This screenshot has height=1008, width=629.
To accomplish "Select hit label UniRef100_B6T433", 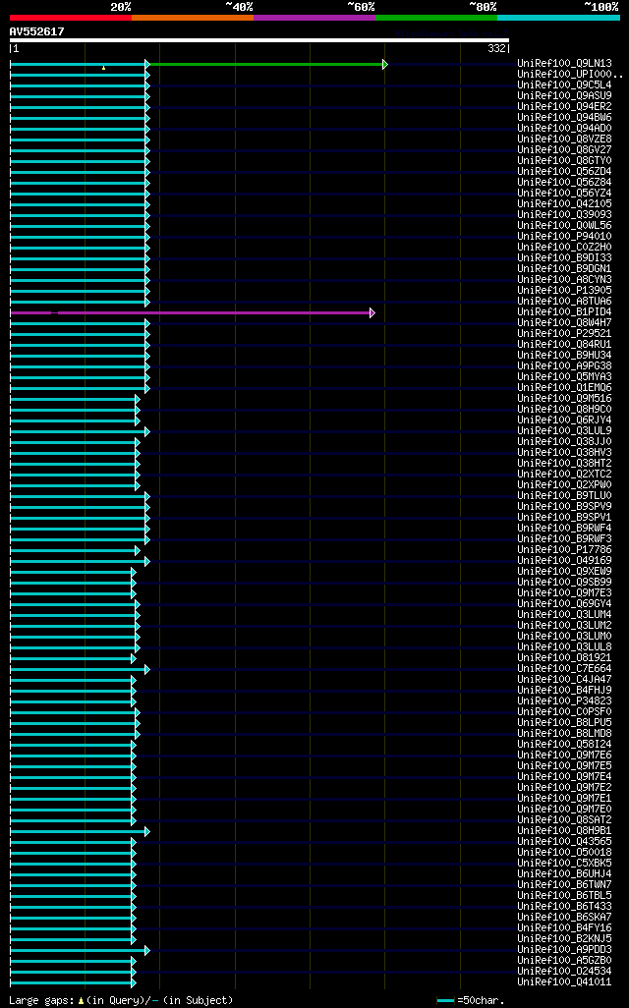I will pos(565,907).
